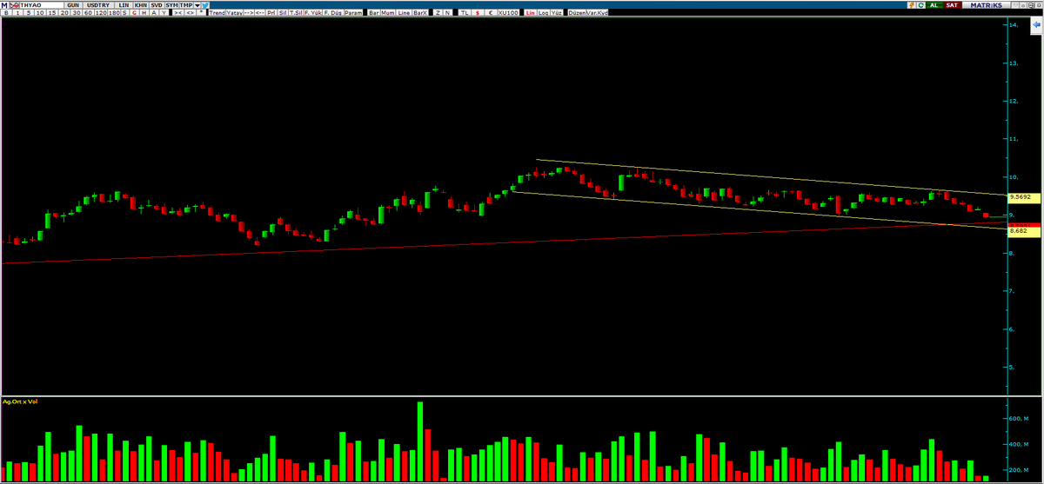Switch to the 10 minute timeframe
The height and width of the screenshot is (484, 1044).
coord(40,13)
